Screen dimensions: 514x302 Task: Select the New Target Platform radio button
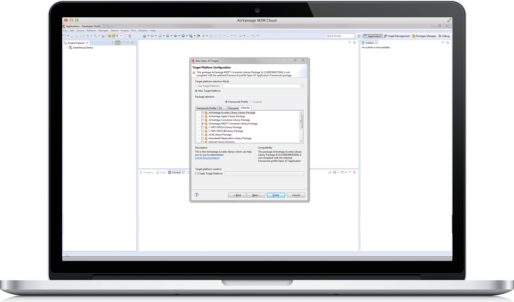pos(196,91)
